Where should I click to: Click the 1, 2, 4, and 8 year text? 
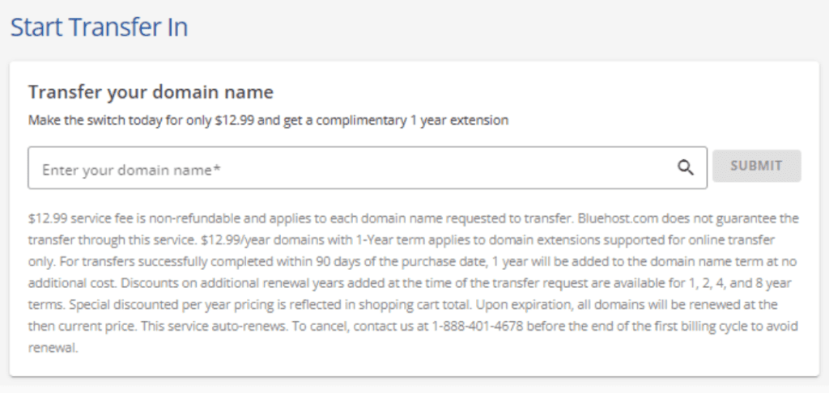[737, 283]
